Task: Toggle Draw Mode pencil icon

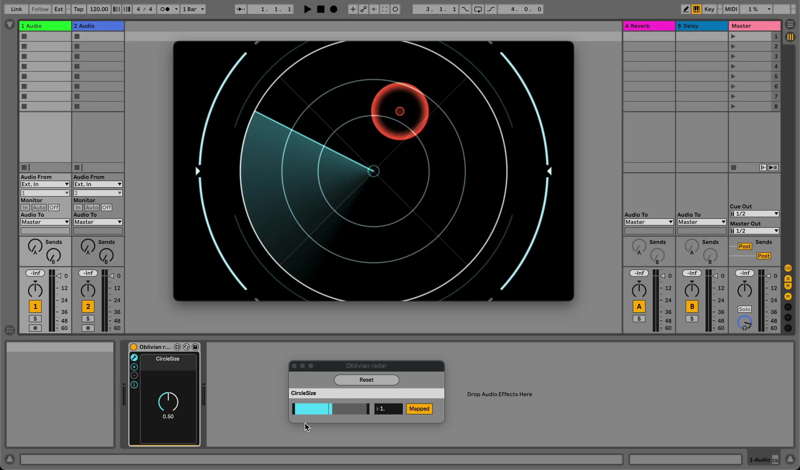Action: click(685, 9)
